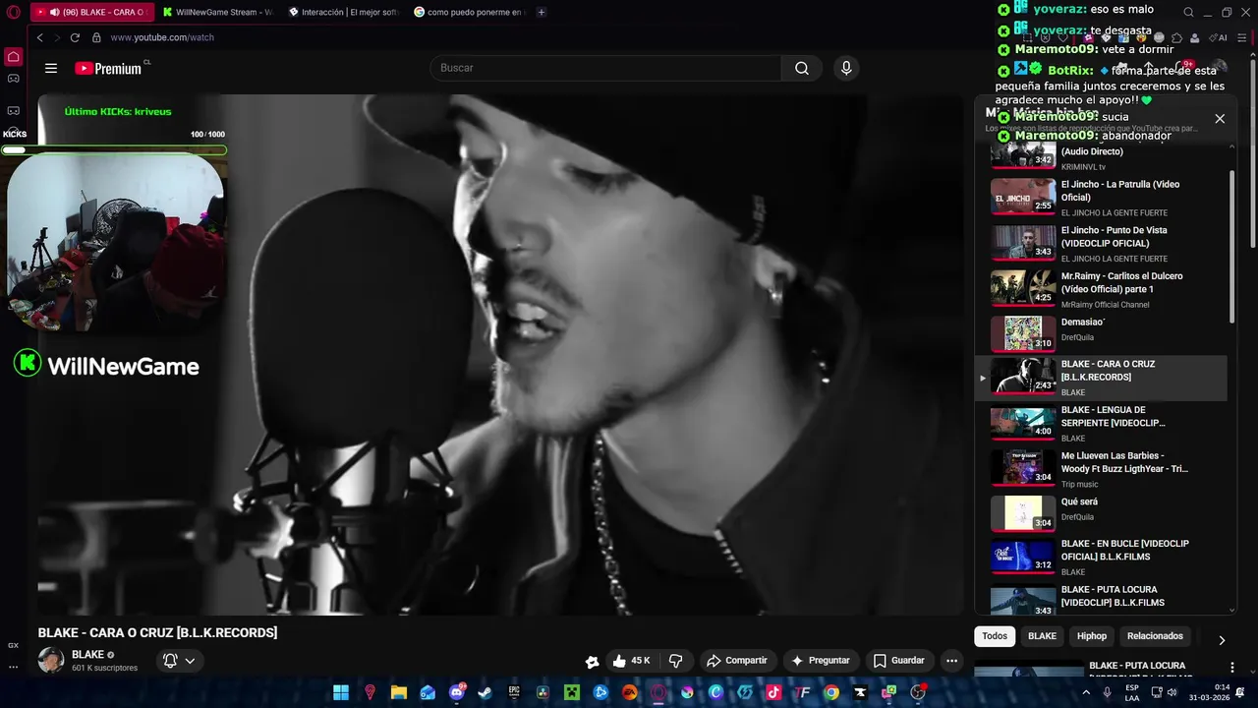Go to YouTube Premium home logo
This screenshot has height=708, width=1258.
point(110,68)
